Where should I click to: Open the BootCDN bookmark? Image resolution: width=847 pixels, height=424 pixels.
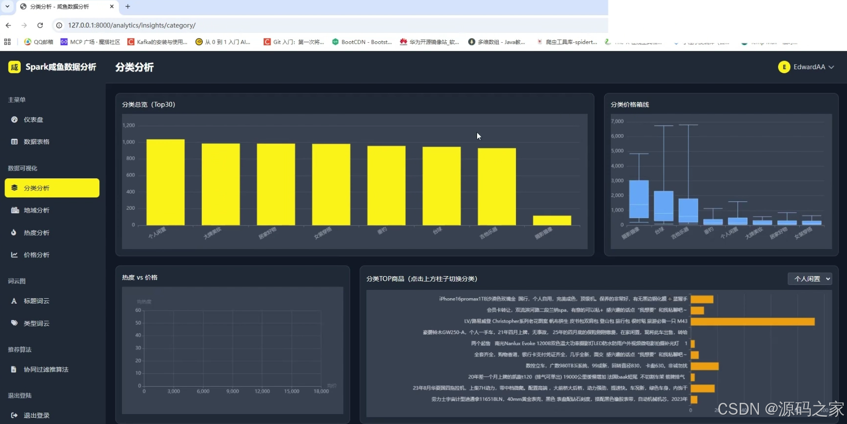click(x=362, y=42)
